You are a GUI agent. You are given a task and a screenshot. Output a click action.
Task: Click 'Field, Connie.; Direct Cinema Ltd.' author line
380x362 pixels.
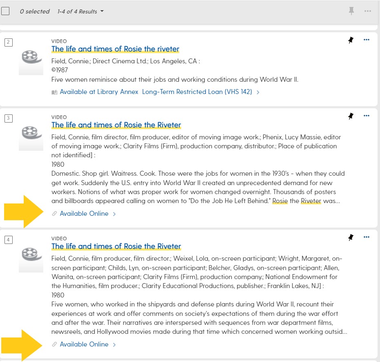coord(126,61)
